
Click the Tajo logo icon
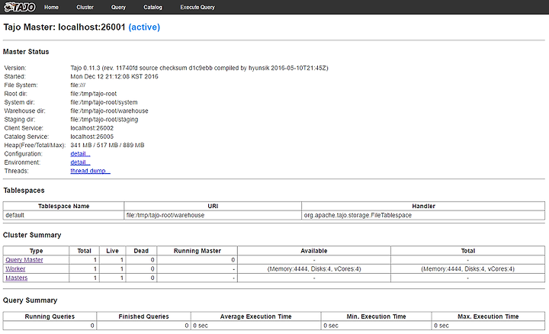tap(20, 7)
